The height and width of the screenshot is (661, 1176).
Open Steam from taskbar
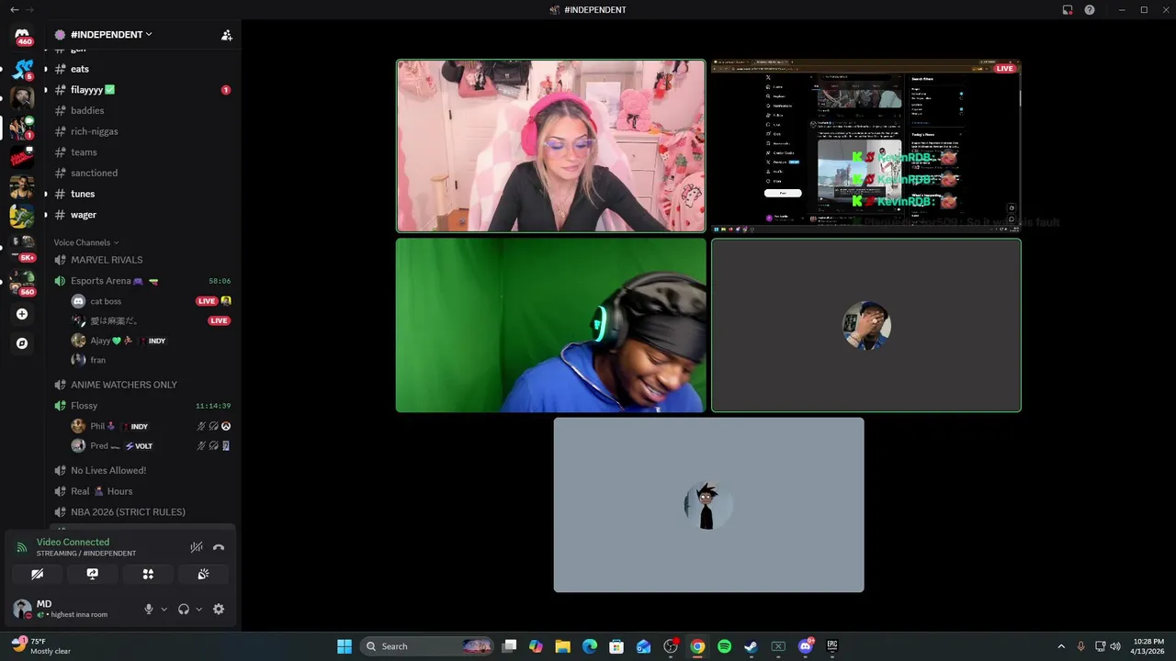[x=751, y=646]
